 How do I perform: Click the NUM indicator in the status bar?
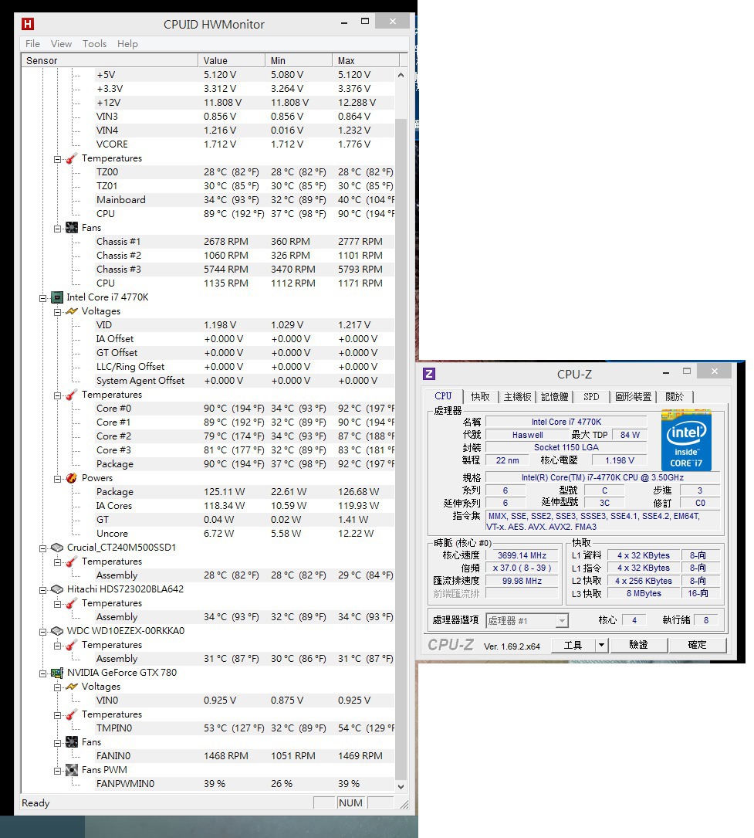pyautogui.click(x=350, y=802)
